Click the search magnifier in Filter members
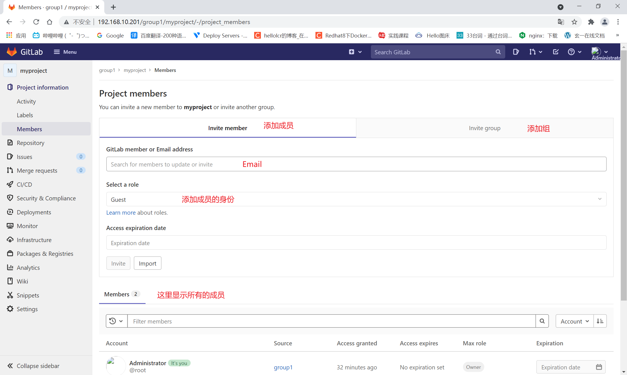The image size is (627, 375). pyautogui.click(x=542, y=321)
